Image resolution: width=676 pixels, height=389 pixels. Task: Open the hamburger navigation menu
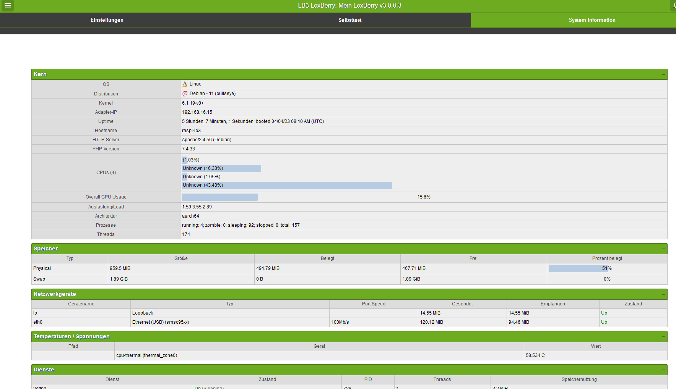pos(8,5)
